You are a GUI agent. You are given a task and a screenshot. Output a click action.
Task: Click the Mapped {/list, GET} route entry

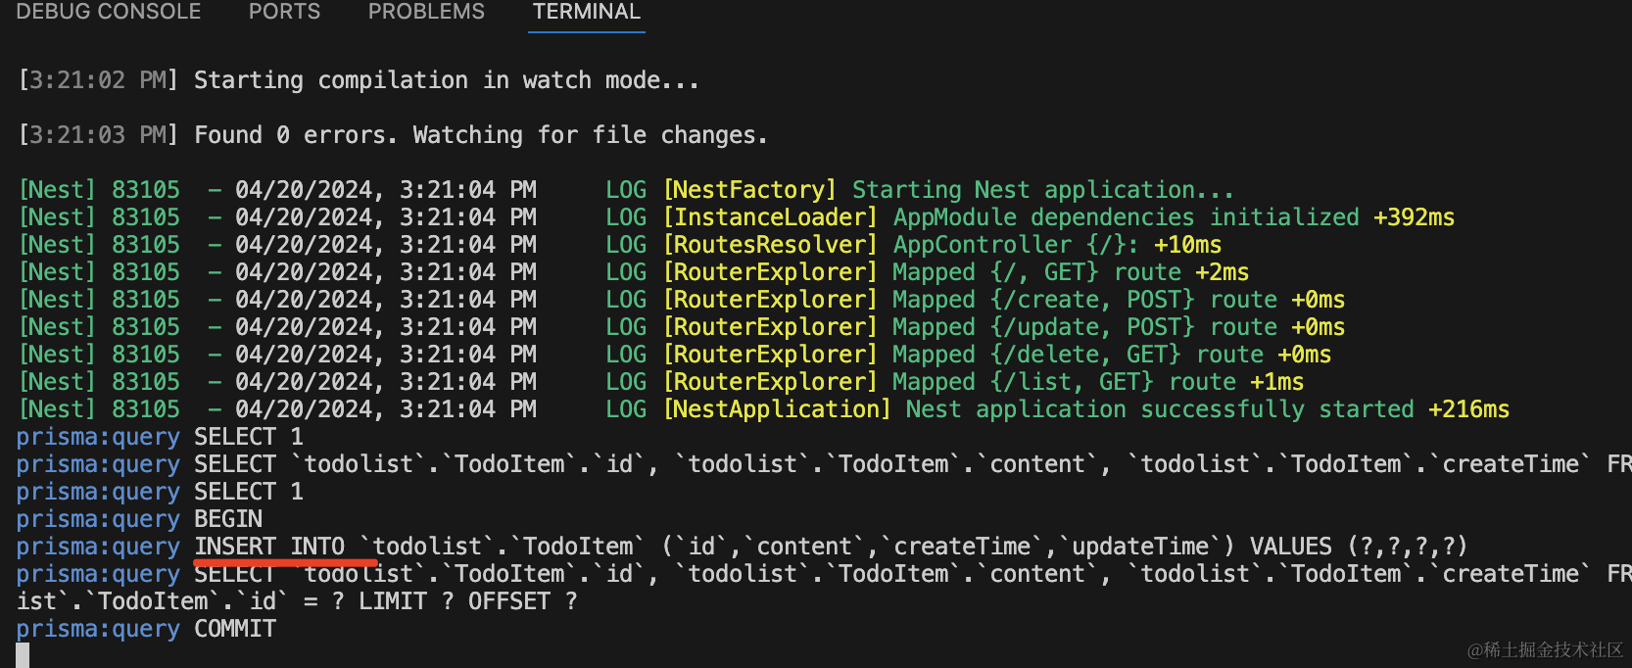[1097, 382]
